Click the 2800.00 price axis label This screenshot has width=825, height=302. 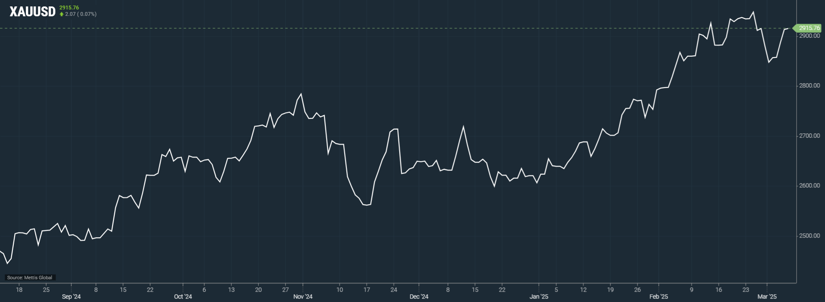tap(810, 86)
